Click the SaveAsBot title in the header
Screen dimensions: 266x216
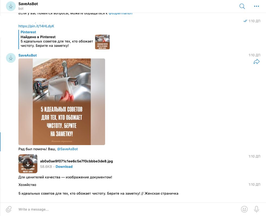tap(28, 4)
